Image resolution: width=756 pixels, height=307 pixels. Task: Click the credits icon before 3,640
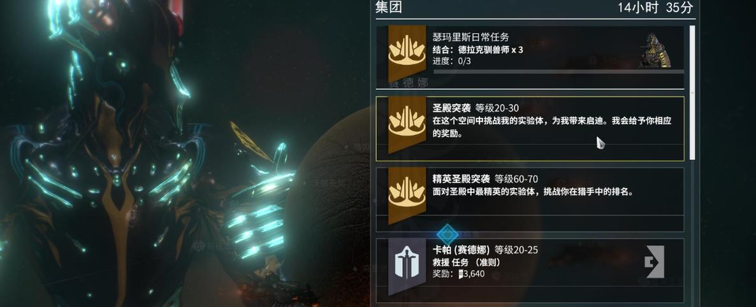tap(462, 275)
